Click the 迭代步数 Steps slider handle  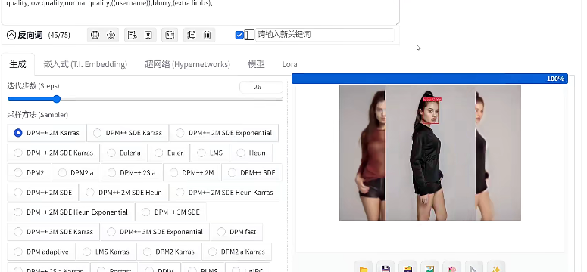click(x=57, y=99)
